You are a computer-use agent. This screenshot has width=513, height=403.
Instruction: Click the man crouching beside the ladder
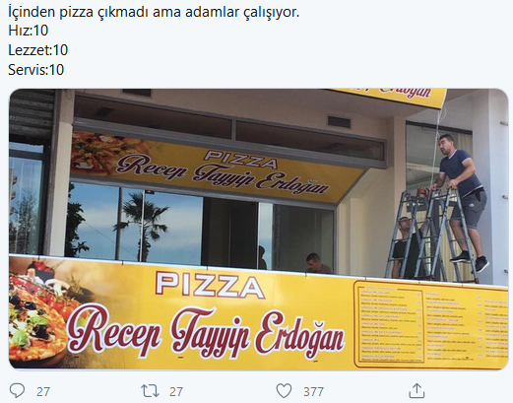pos(407,248)
